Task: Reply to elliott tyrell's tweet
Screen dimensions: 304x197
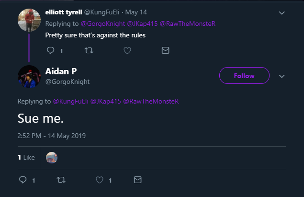Action: (x=51, y=50)
